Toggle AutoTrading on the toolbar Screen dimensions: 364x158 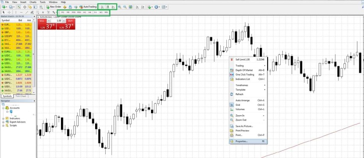pyautogui.click(x=88, y=7)
